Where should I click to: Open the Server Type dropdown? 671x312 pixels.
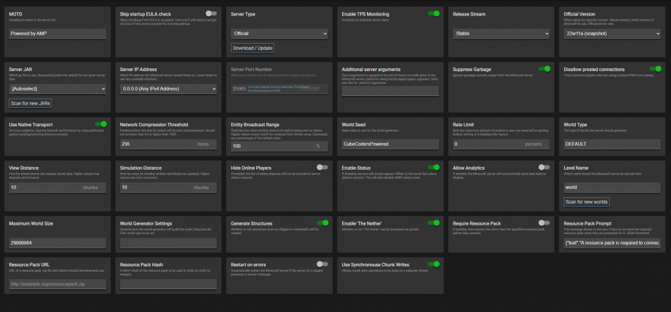point(279,34)
